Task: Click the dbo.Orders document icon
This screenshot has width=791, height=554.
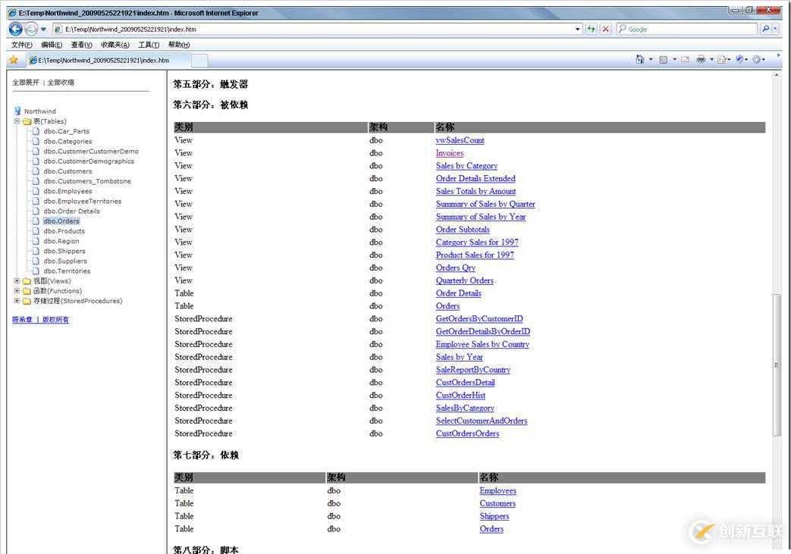Action: pos(36,221)
